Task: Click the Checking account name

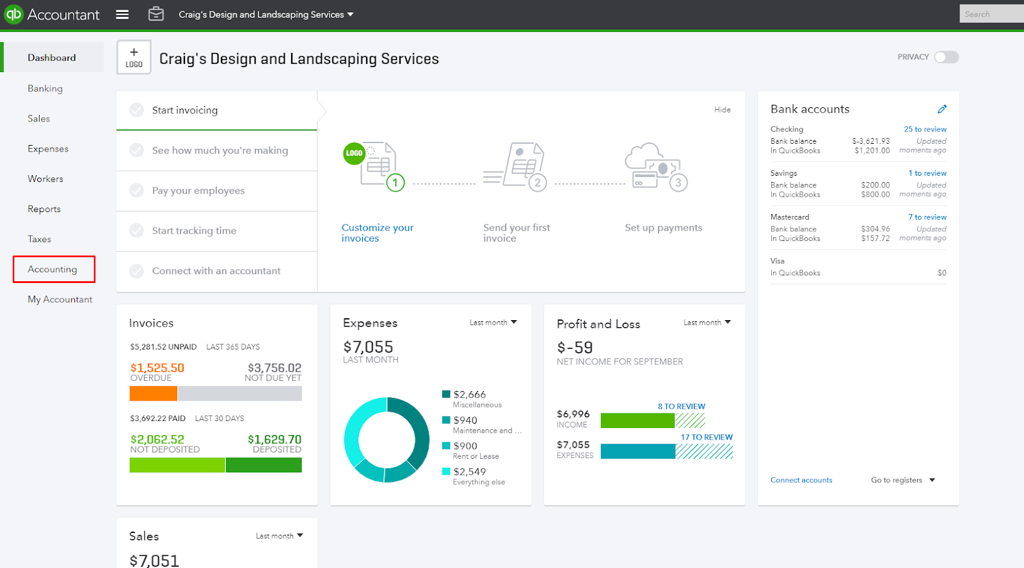Action: [x=787, y=129]
